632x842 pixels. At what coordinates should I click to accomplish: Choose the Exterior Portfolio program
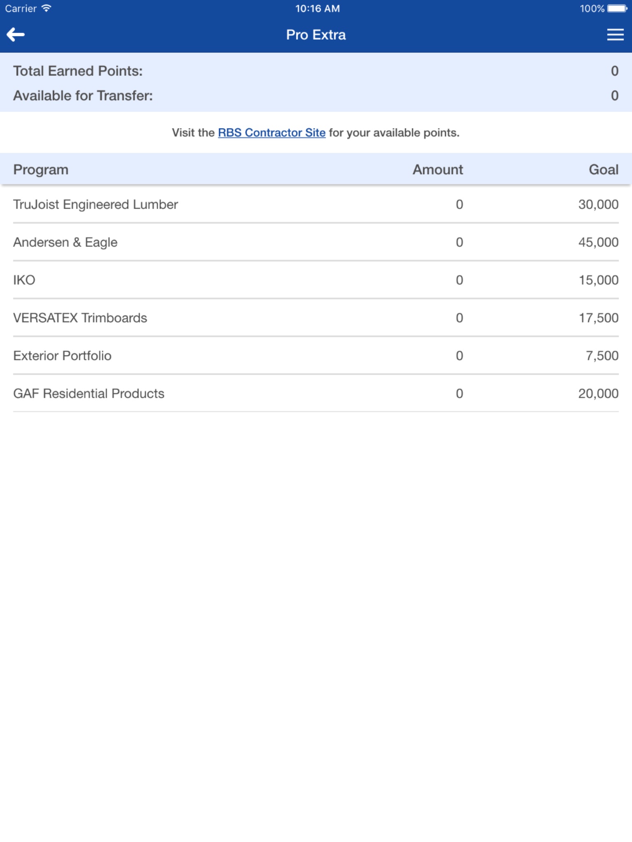(x=63, y=356)
